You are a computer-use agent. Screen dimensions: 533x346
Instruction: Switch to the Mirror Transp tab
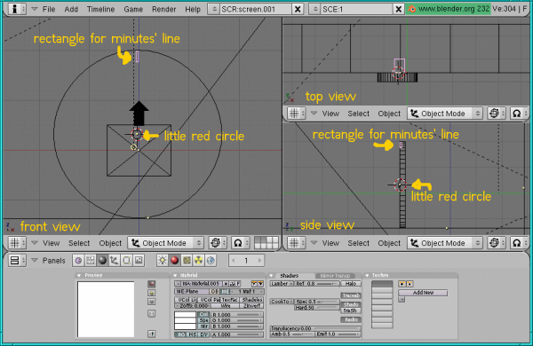tap(335, 276)
